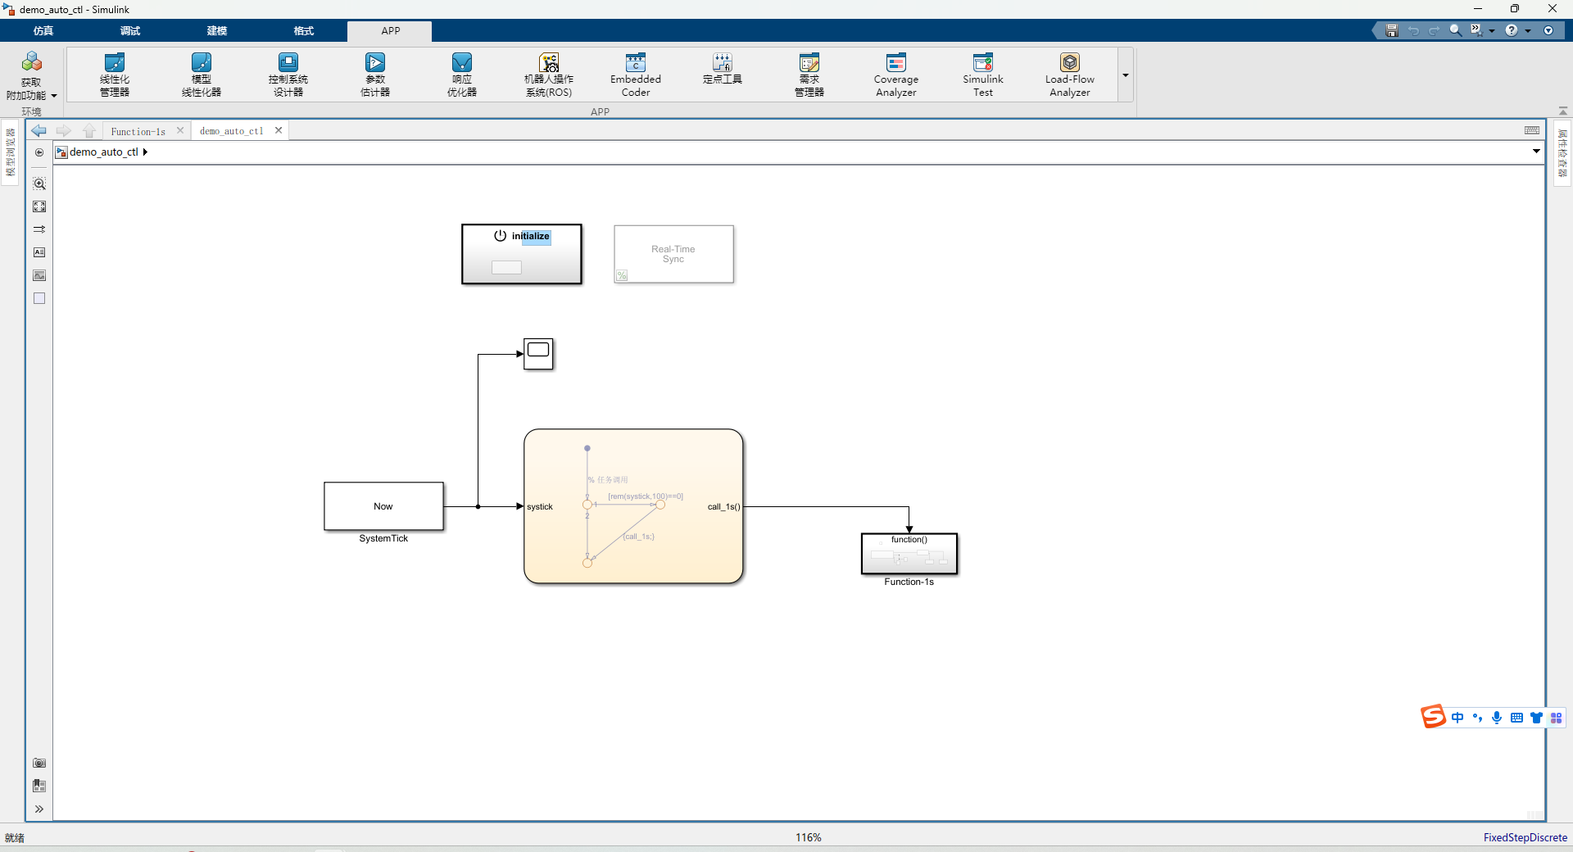
Task: Switch to the 建模 ribbon tab
Action: click(217, 30)
